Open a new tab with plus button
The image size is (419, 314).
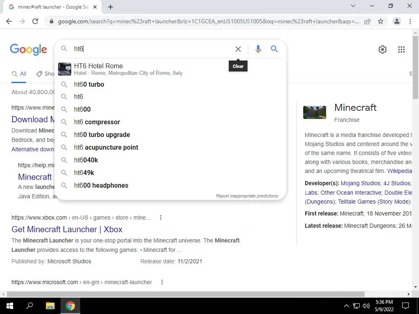click(110, 7)
